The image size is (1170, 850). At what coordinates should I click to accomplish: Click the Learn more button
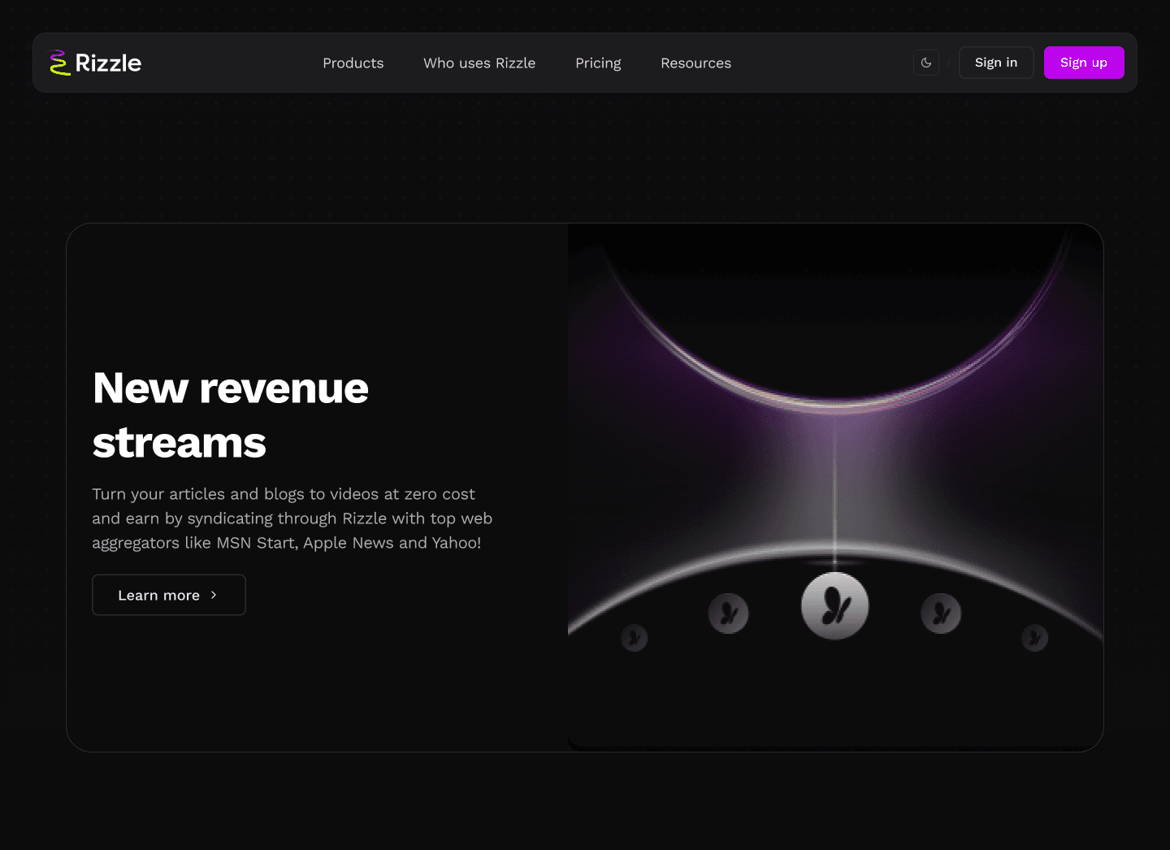click(169, 595)
